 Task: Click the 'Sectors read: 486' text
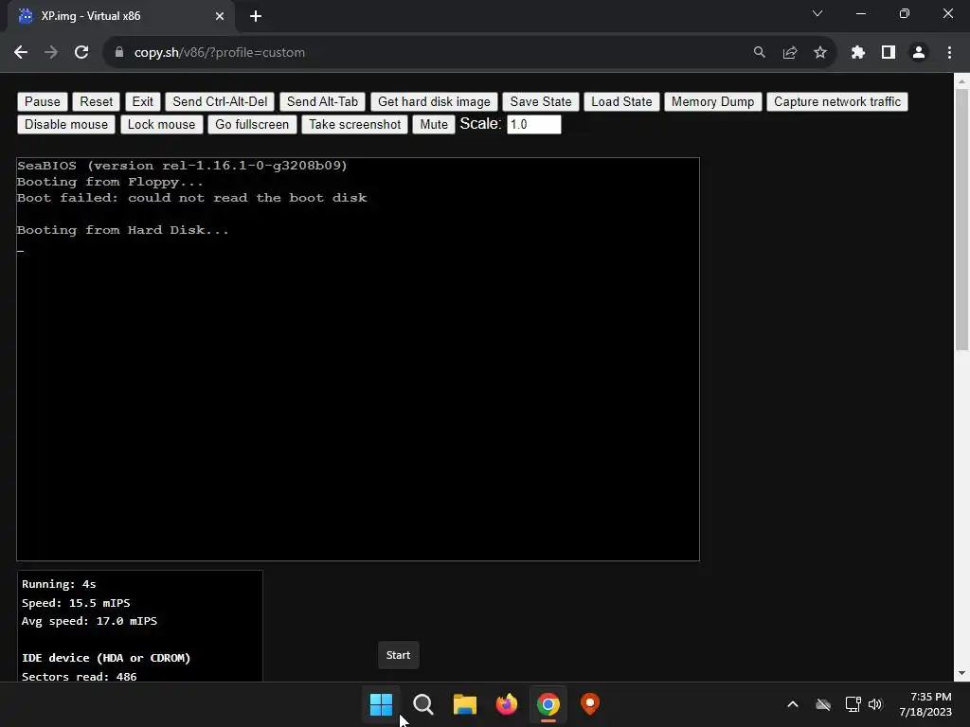pyautogui.click(x=80, y=676)
